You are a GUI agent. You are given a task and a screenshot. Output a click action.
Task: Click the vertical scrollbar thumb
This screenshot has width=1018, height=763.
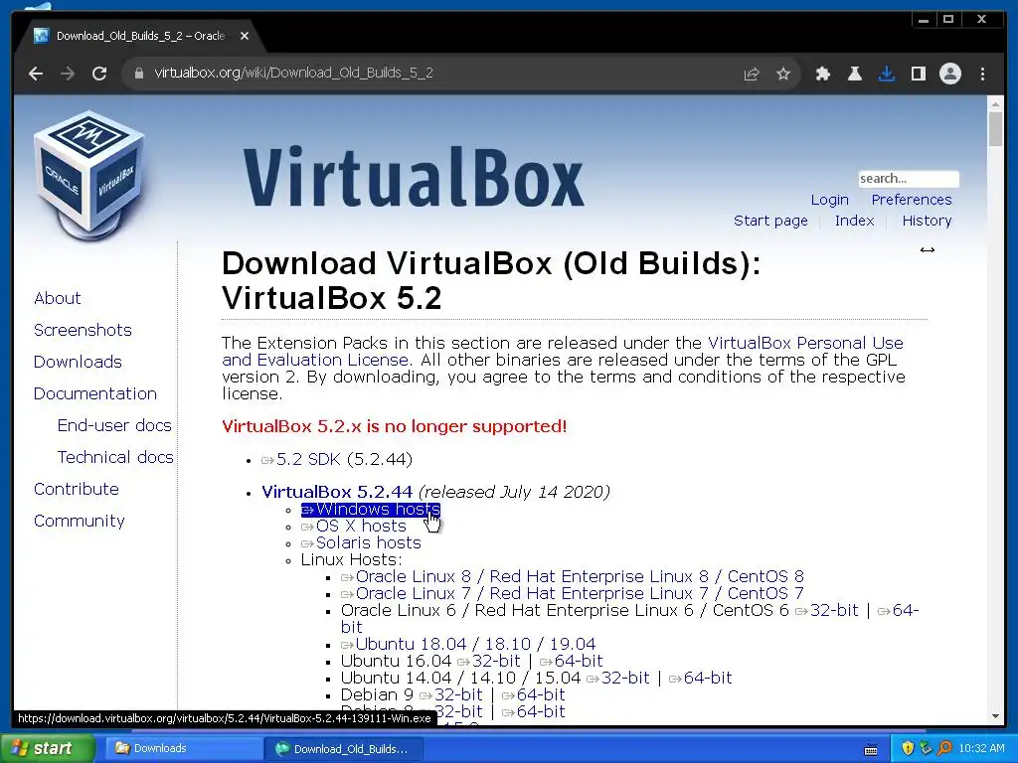coord(995,128)
